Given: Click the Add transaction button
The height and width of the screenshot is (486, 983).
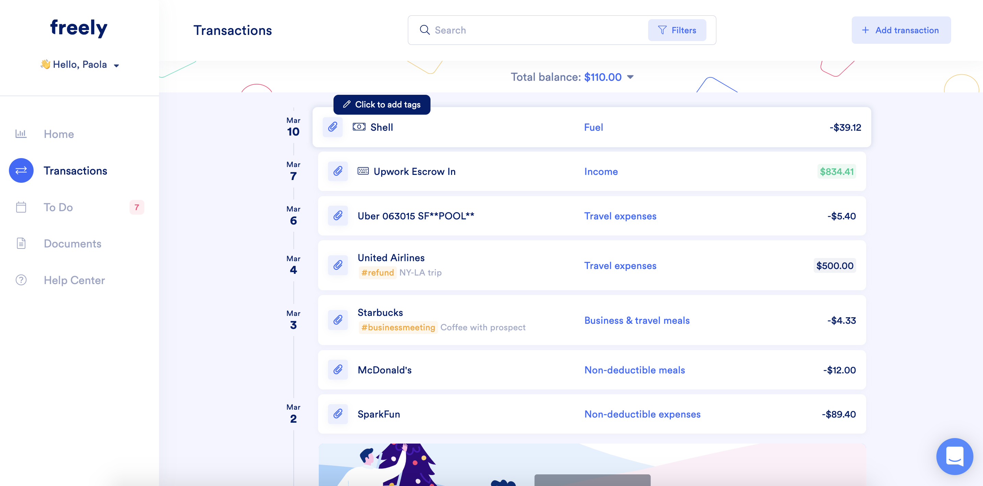Looking at the screenshot, I should 901,30.
